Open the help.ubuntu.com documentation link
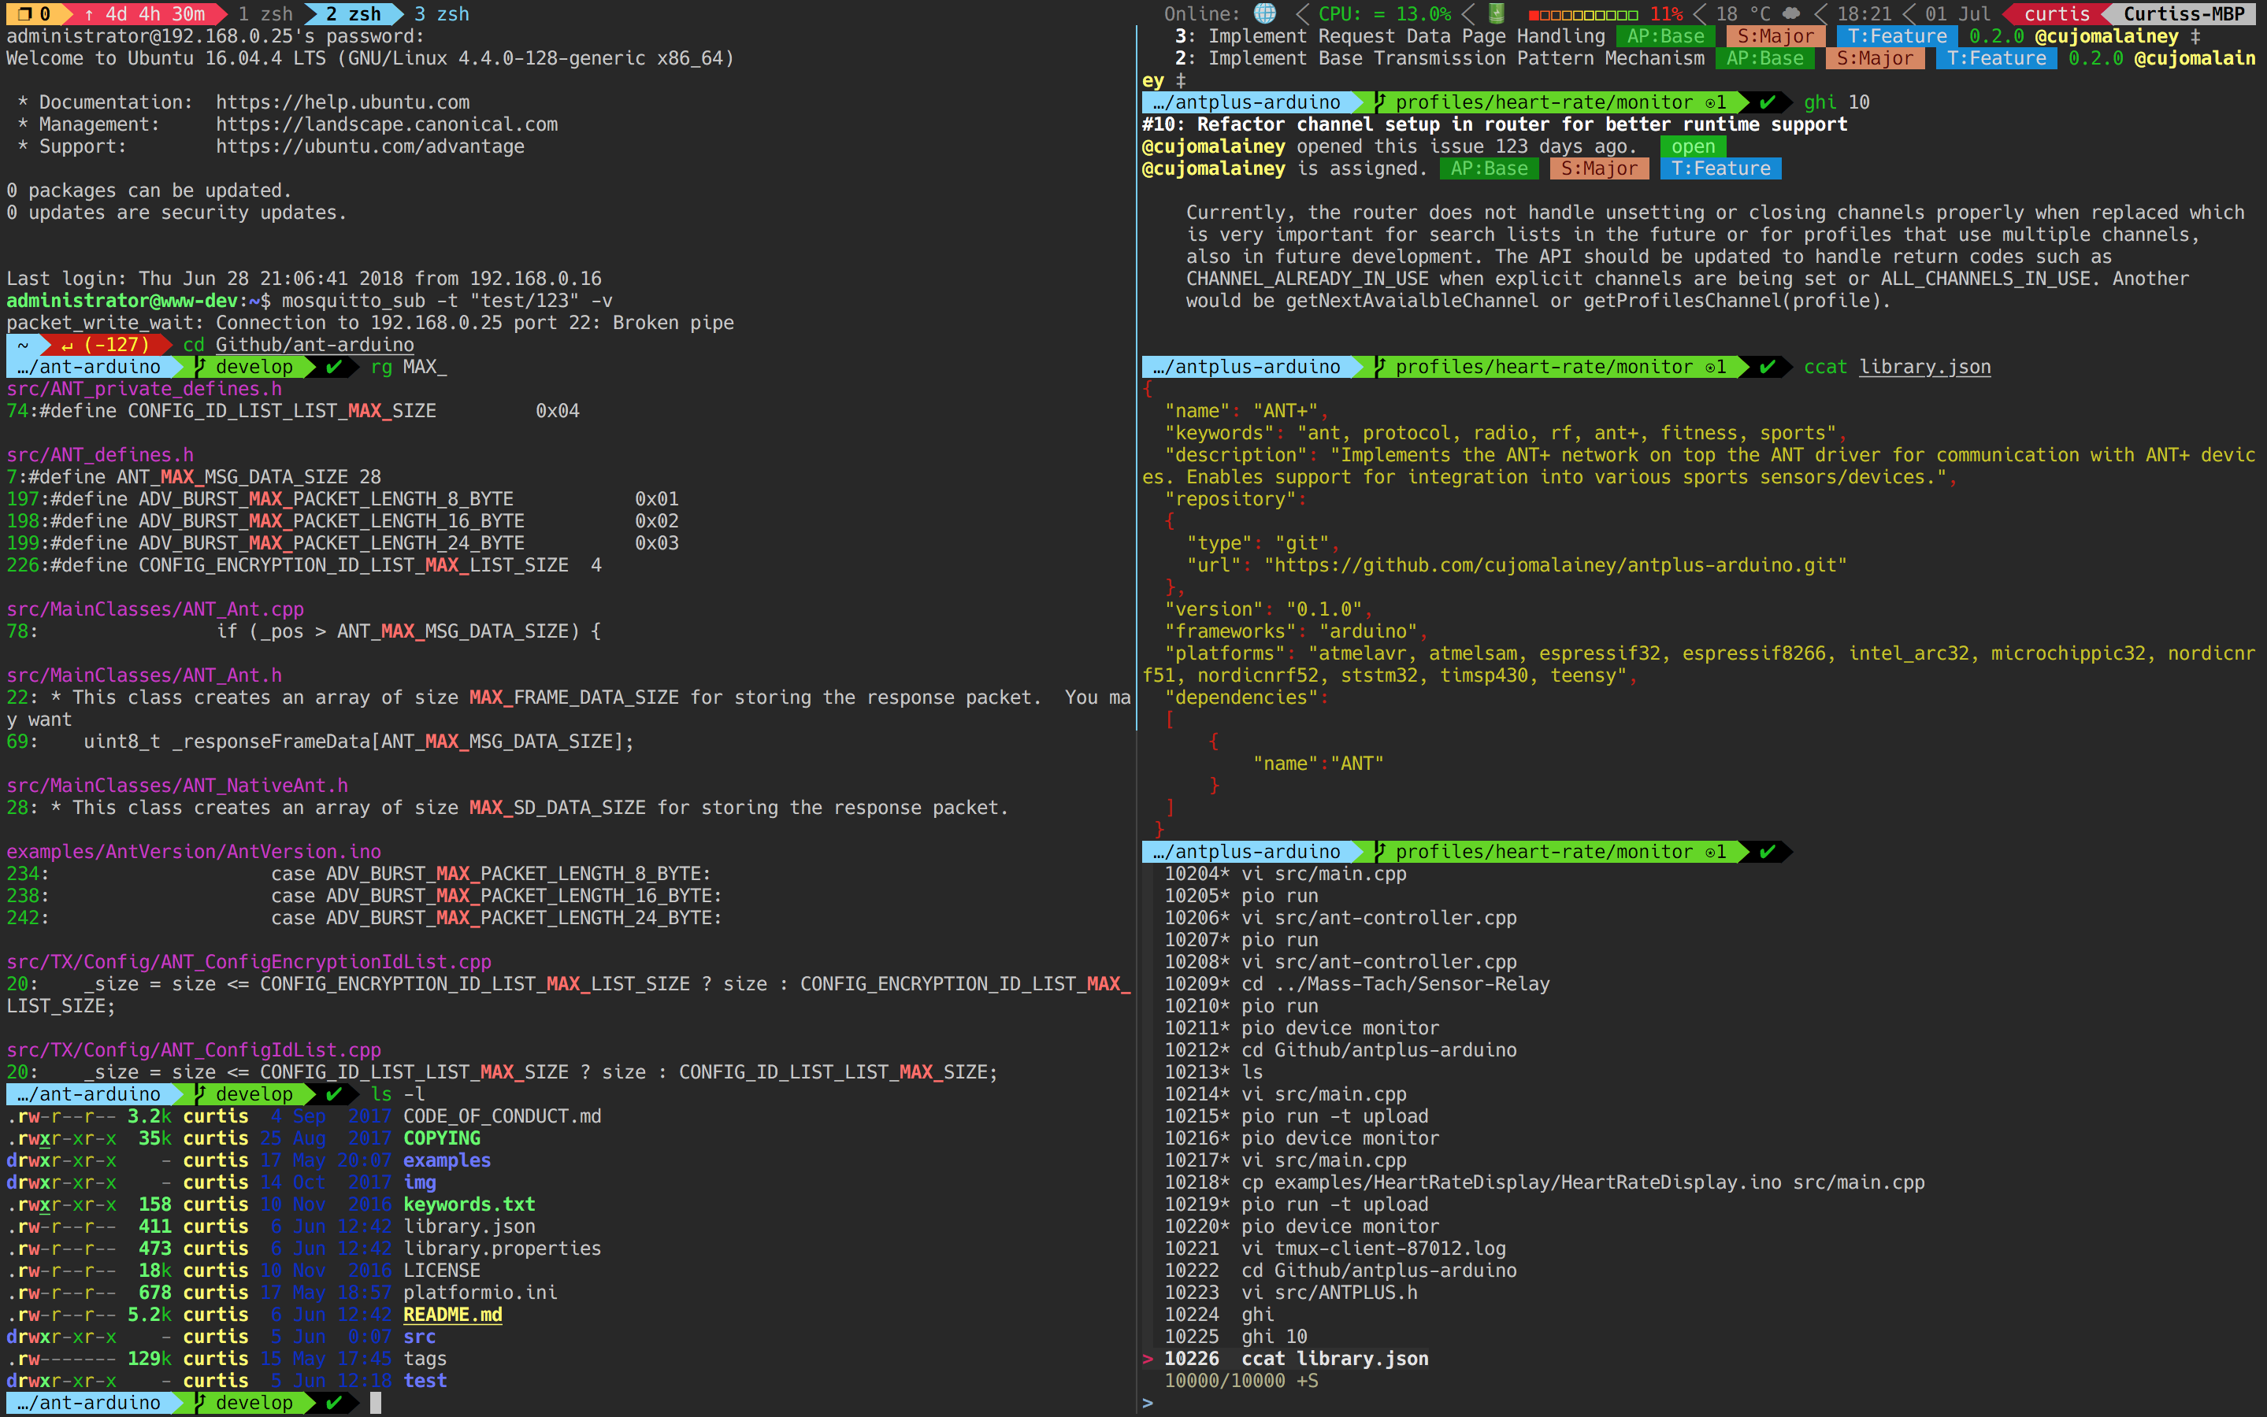2267x1417 pixels. coord(342,102)
